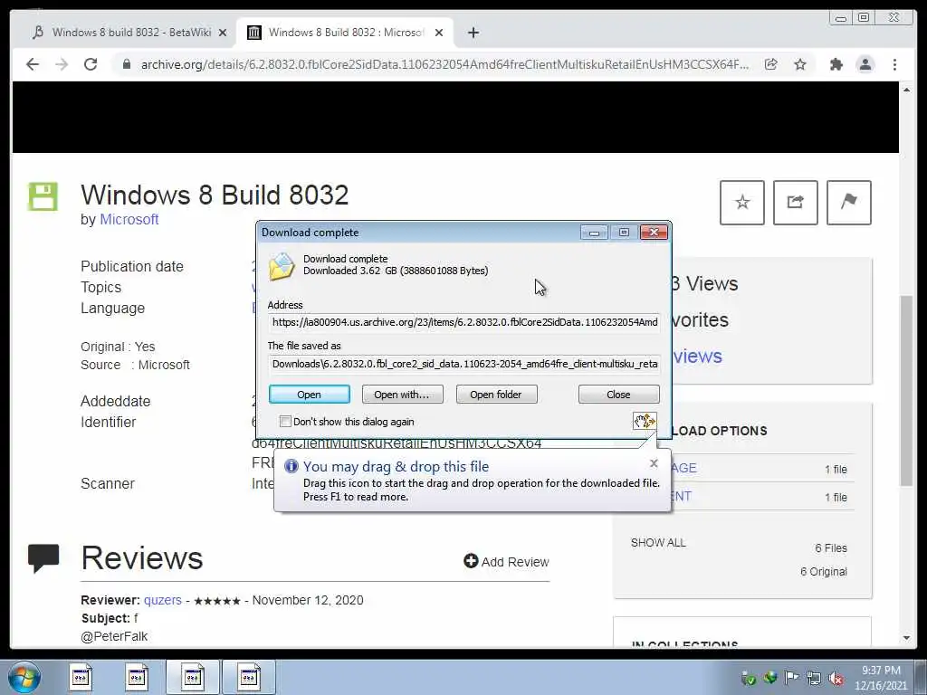This screenshot has height=695, width=927.
Task: Click the "6 Files" count text
Action: coord(831,547)
